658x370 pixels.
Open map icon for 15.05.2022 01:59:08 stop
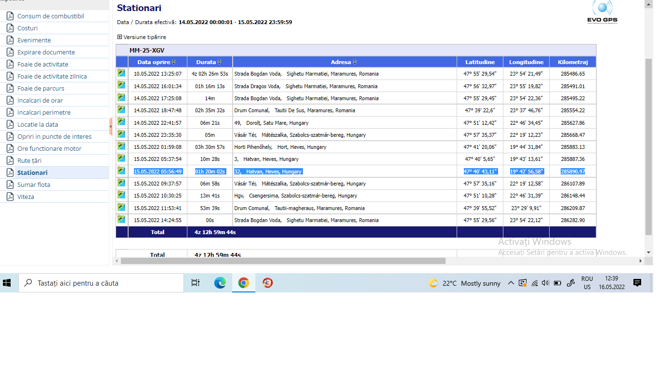click(121, 146)
